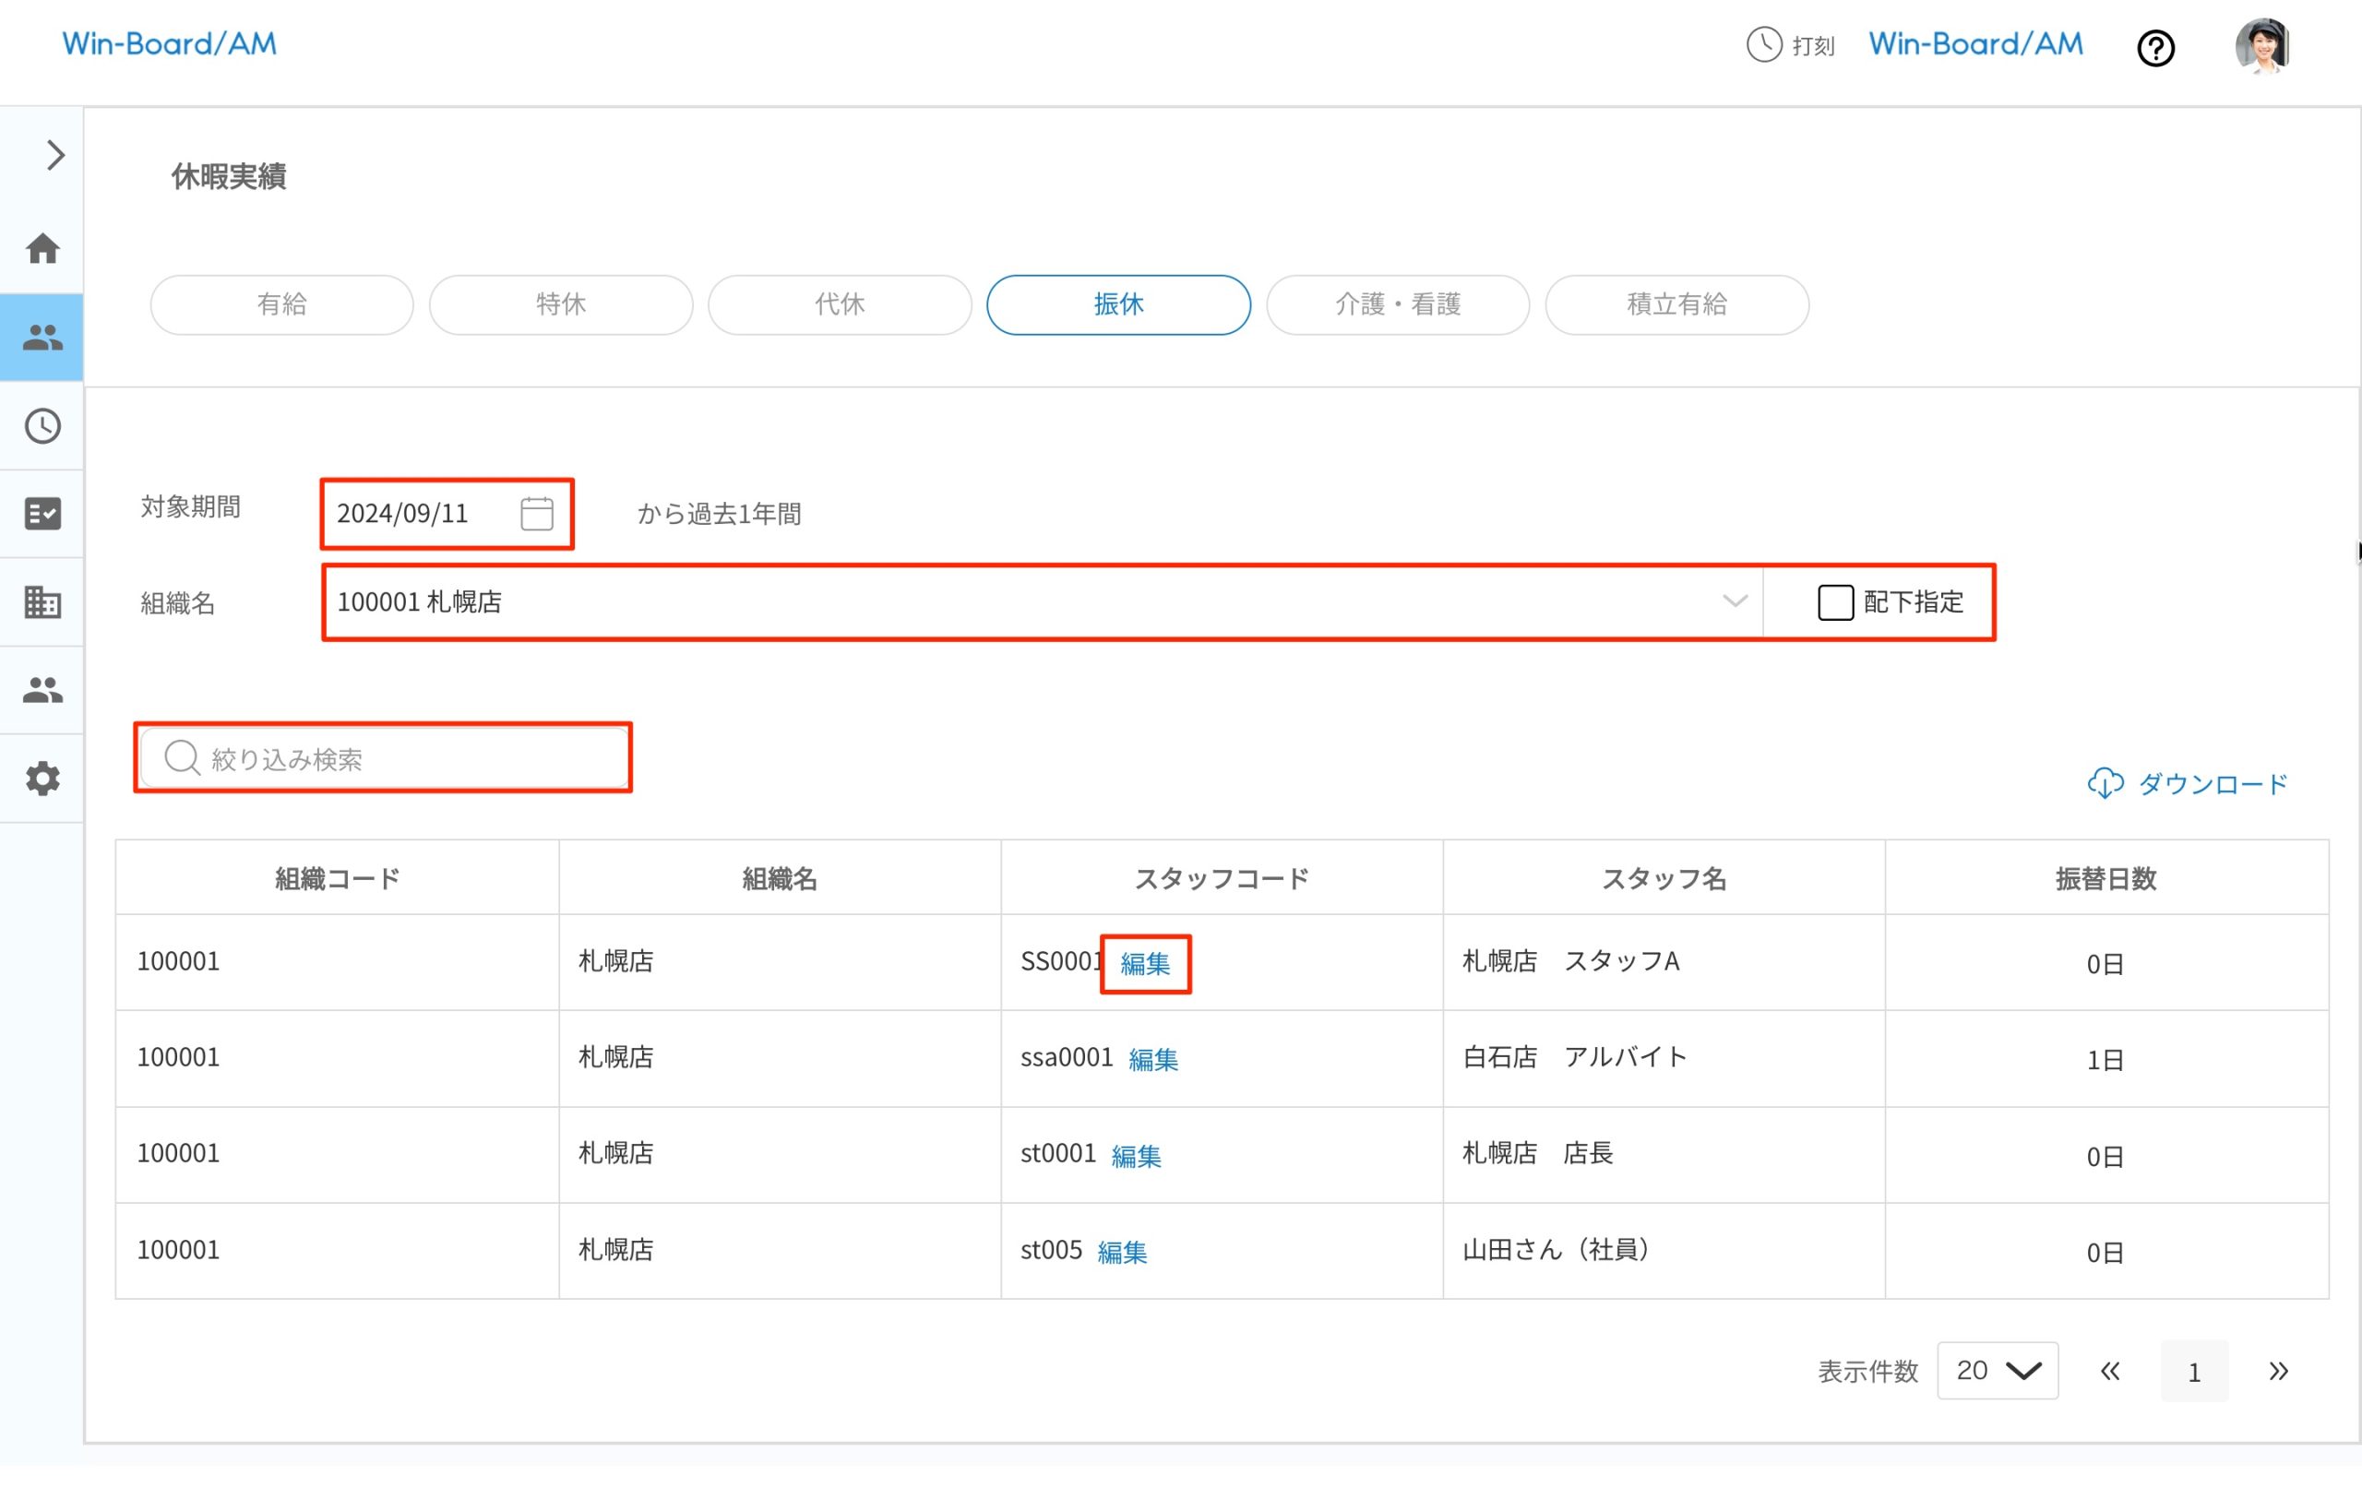Open the building organization icon in sidebar
The width and height of the screenshot is (2362, 1499).
pos(42,602)
